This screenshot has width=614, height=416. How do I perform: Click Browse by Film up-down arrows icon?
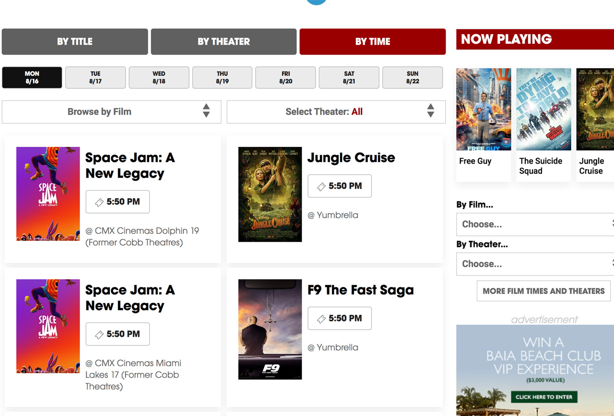click(206, 111)
